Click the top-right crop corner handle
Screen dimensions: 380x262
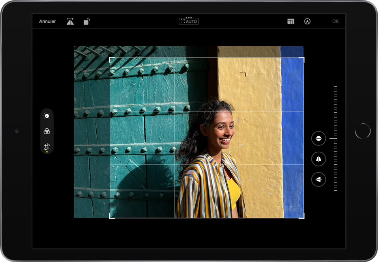(304, 58)
